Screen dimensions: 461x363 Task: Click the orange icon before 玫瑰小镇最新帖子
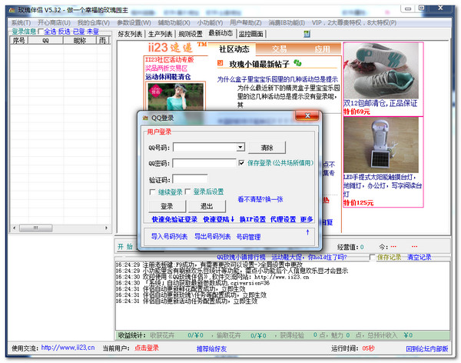pyautogui.click(x=221, y=63)
